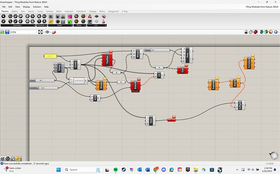280x174 pixels.
Task: Toggle the eye widget icon at bottom left
Action: pos(8,159)
